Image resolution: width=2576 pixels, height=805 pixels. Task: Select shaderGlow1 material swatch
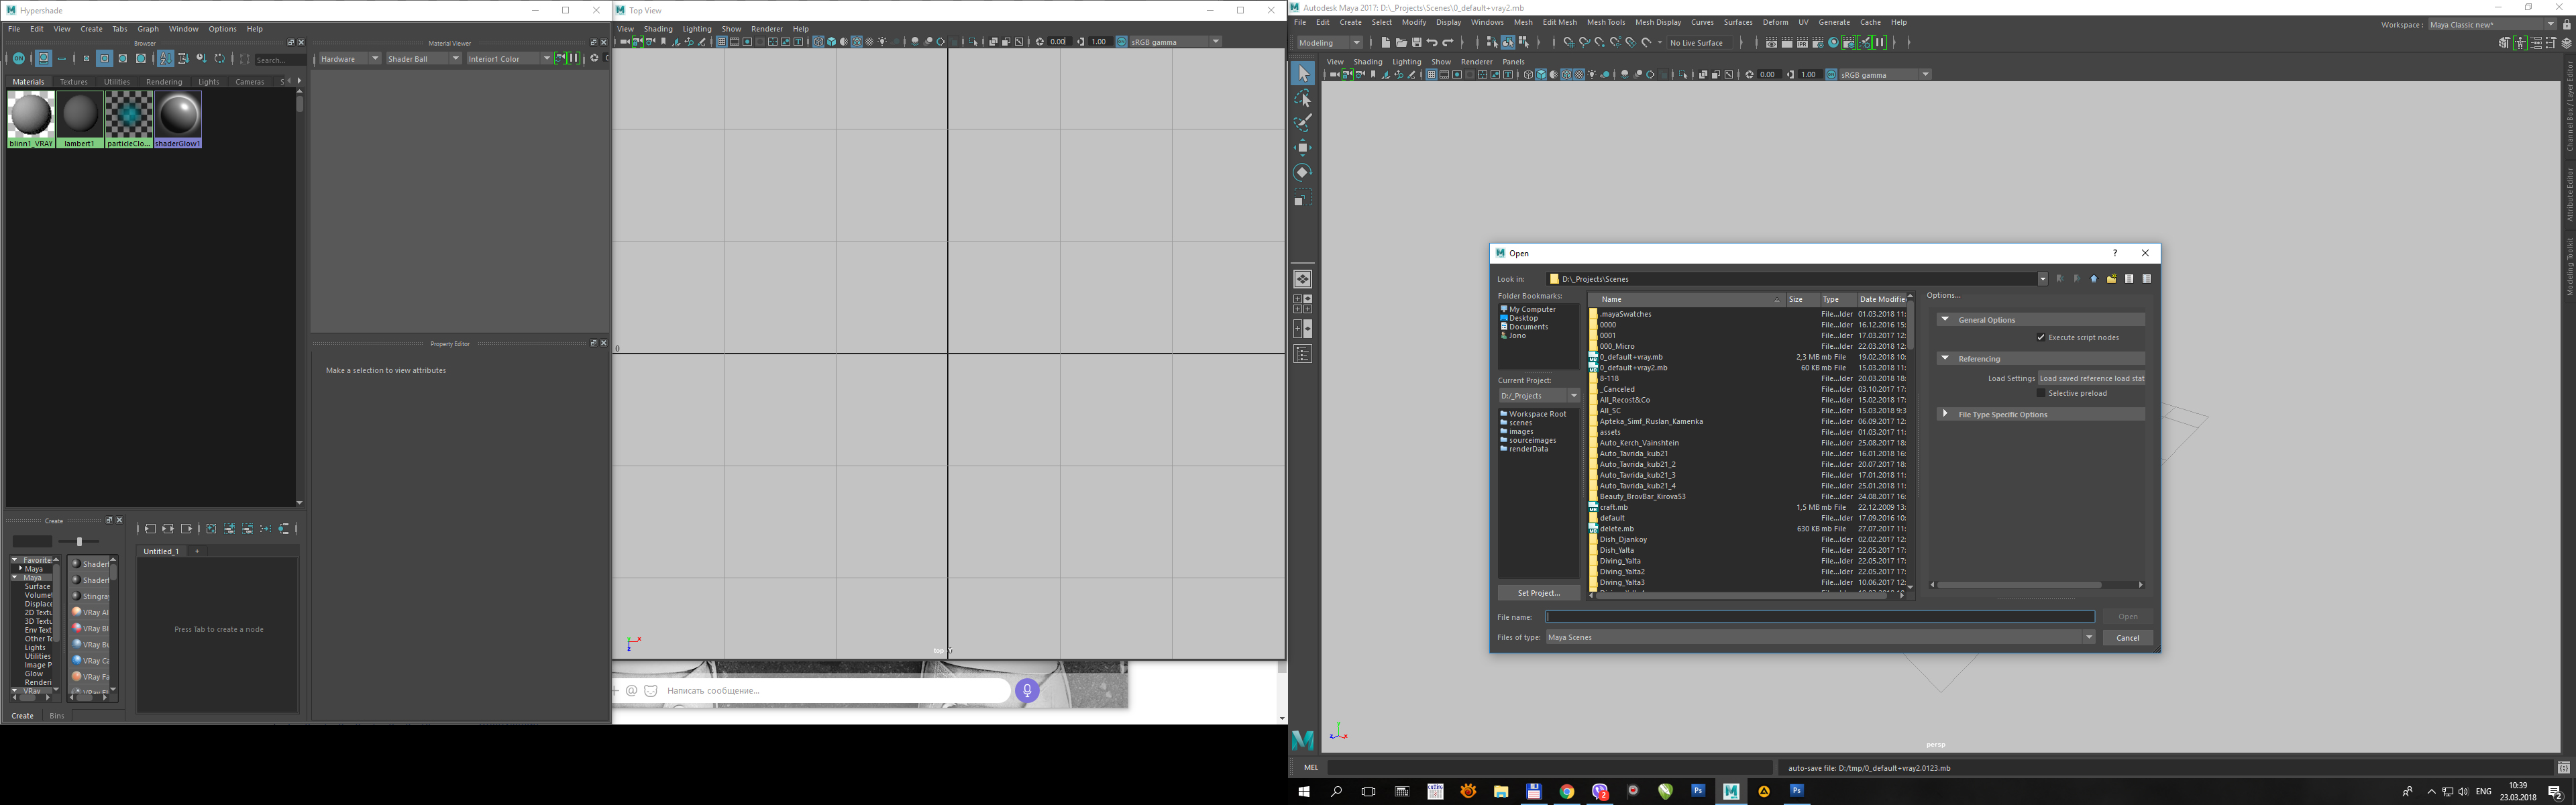(x=178, y=119)
